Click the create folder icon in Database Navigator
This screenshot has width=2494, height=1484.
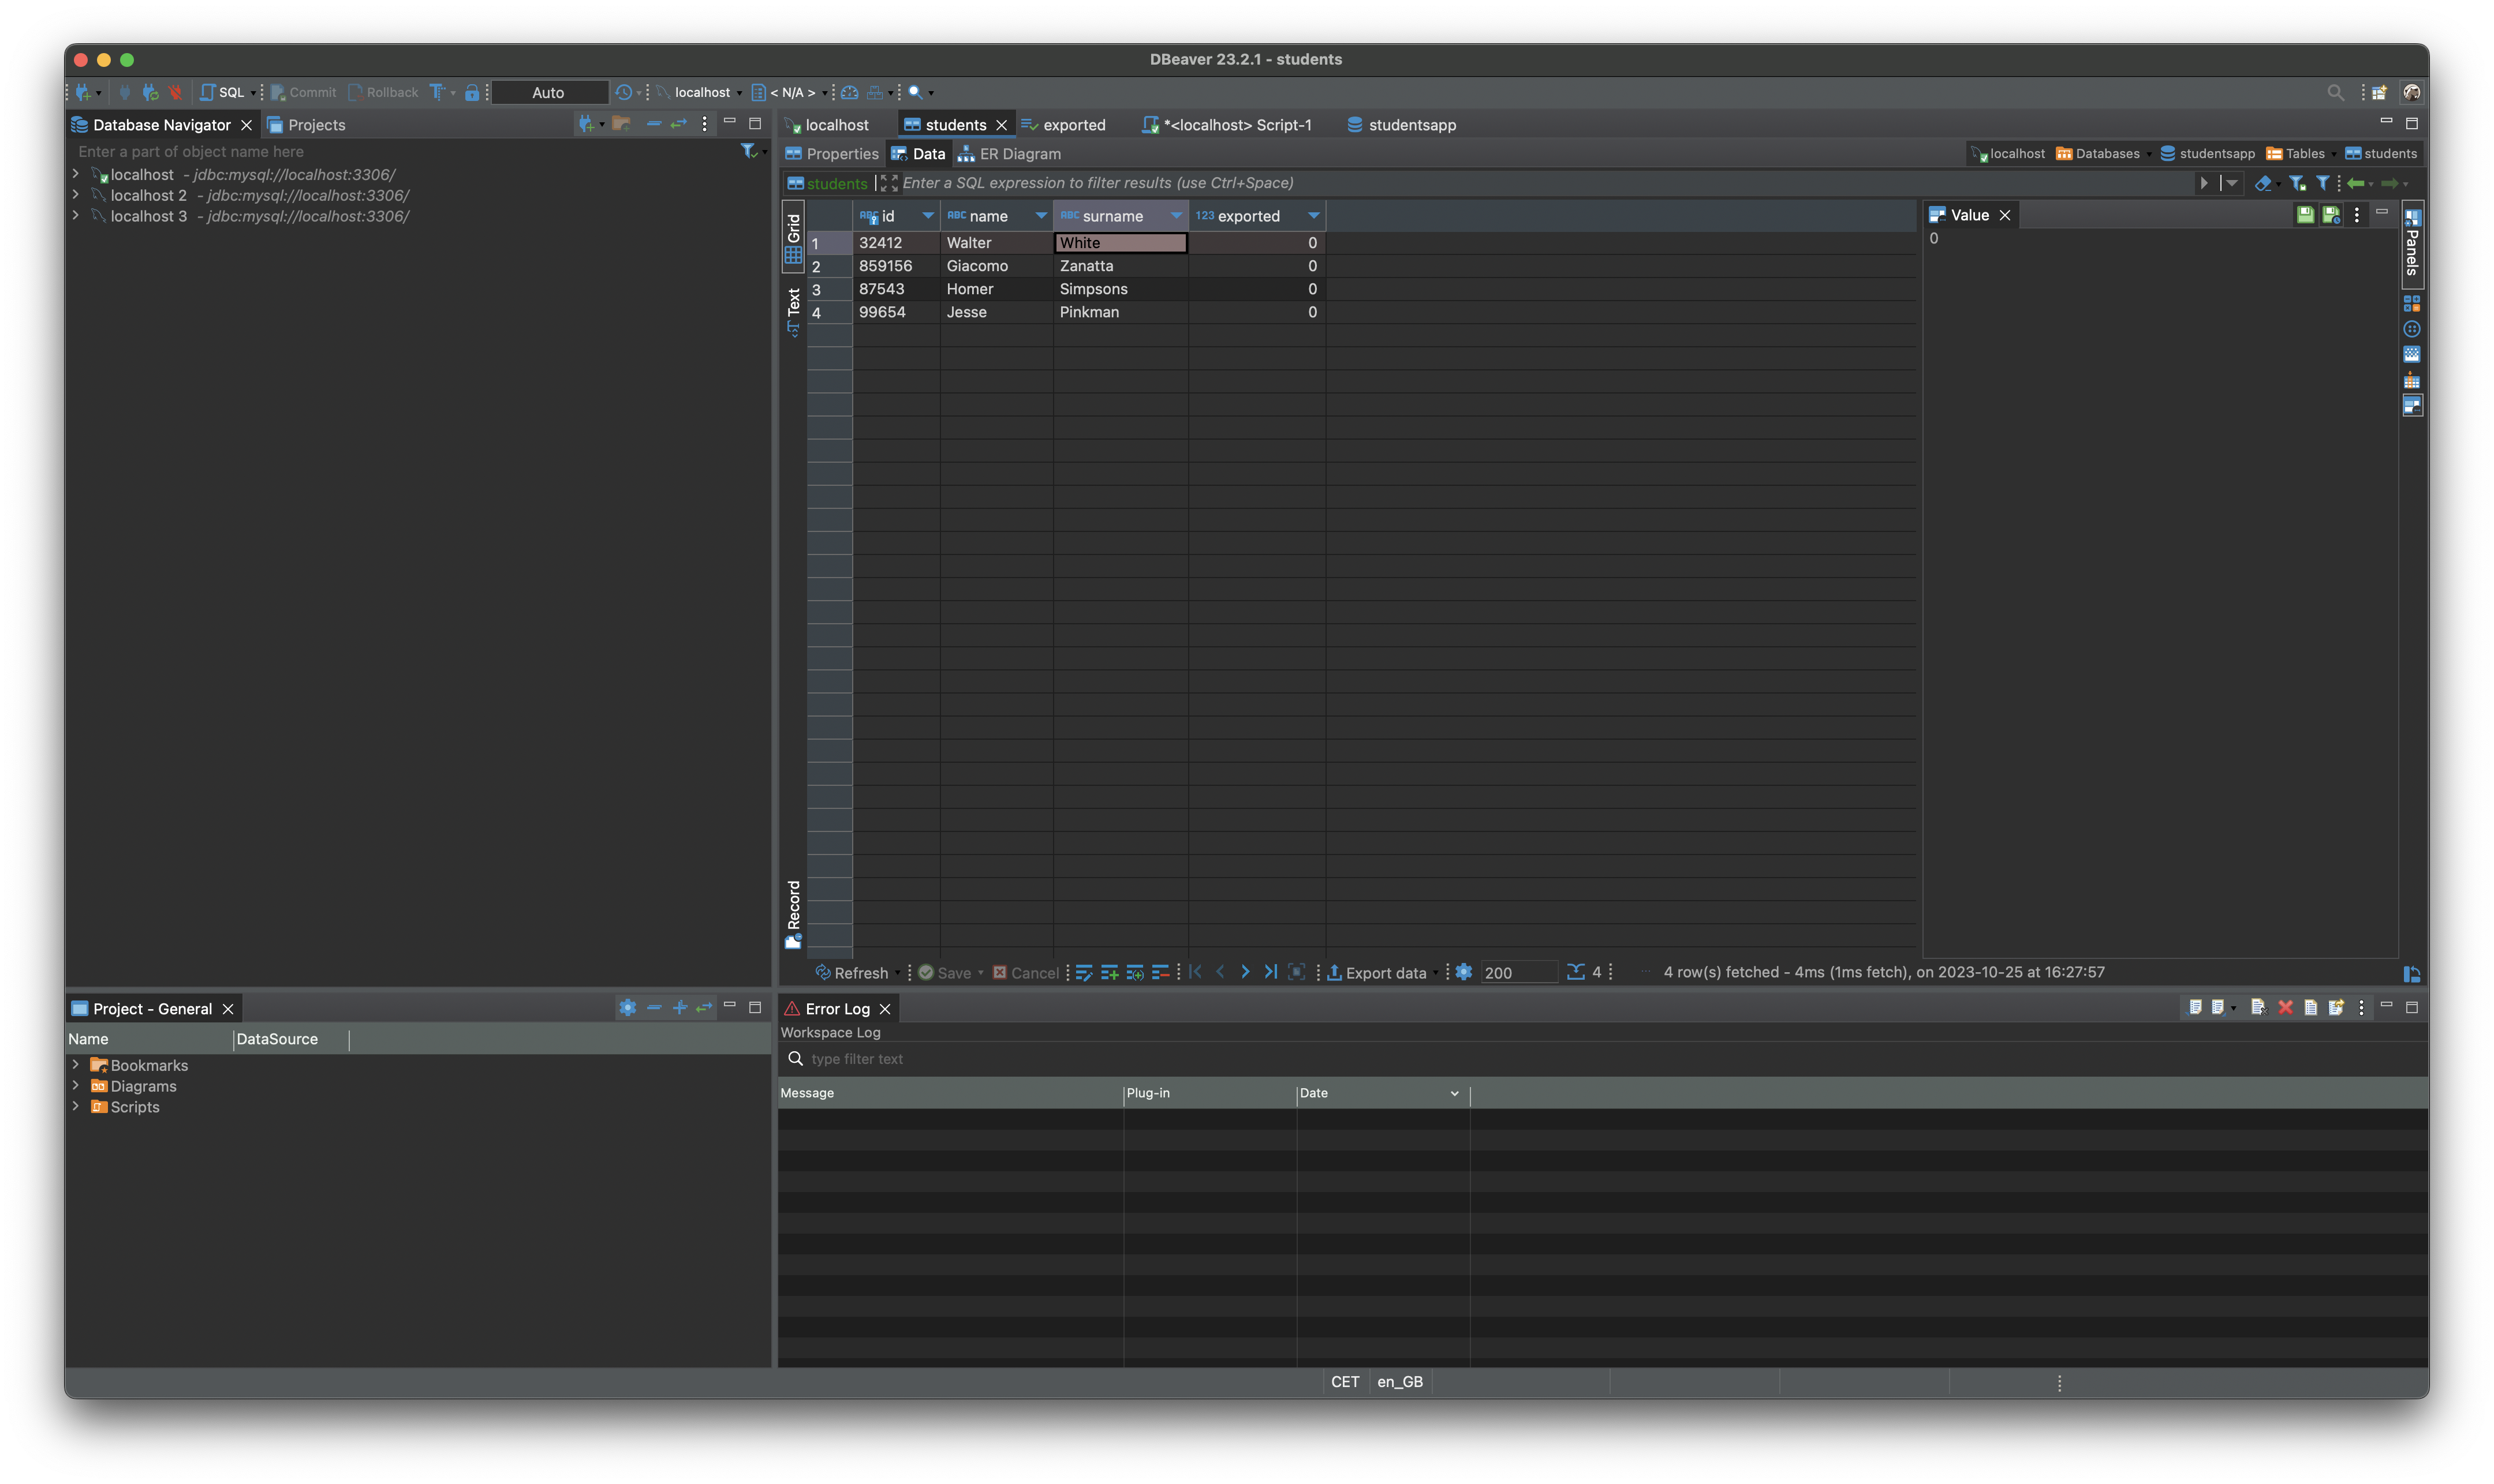pos(621,124)
